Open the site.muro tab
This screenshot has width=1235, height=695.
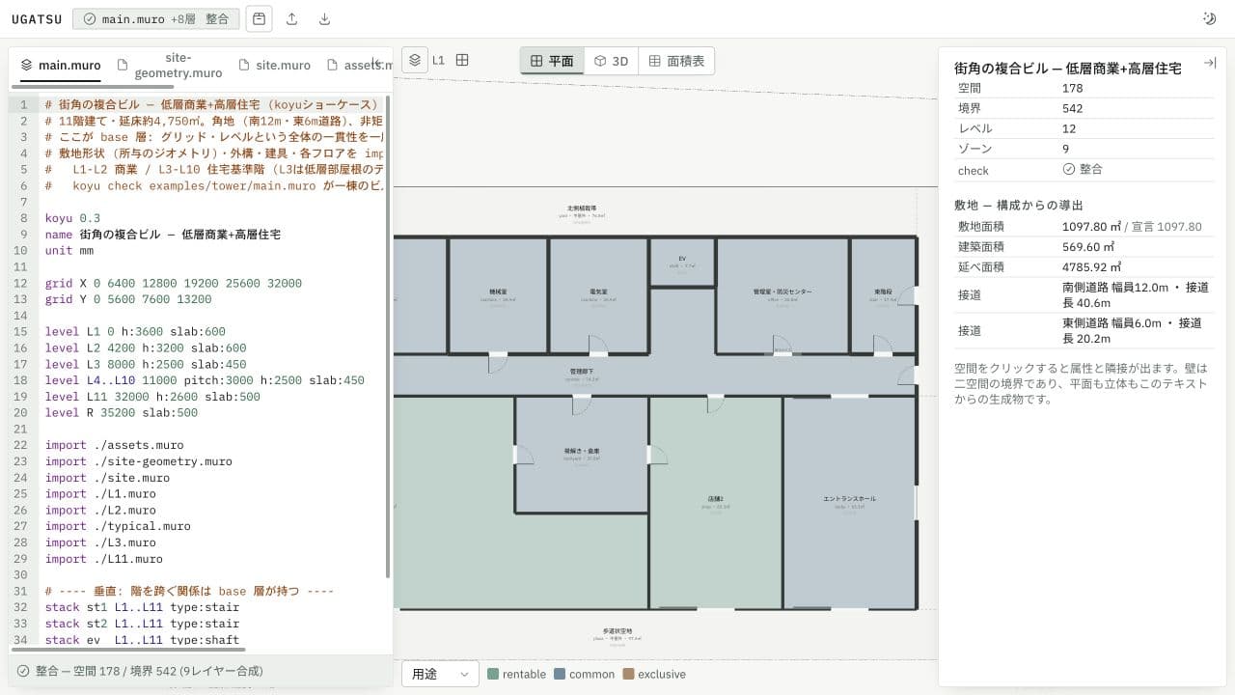click(275, 65)
